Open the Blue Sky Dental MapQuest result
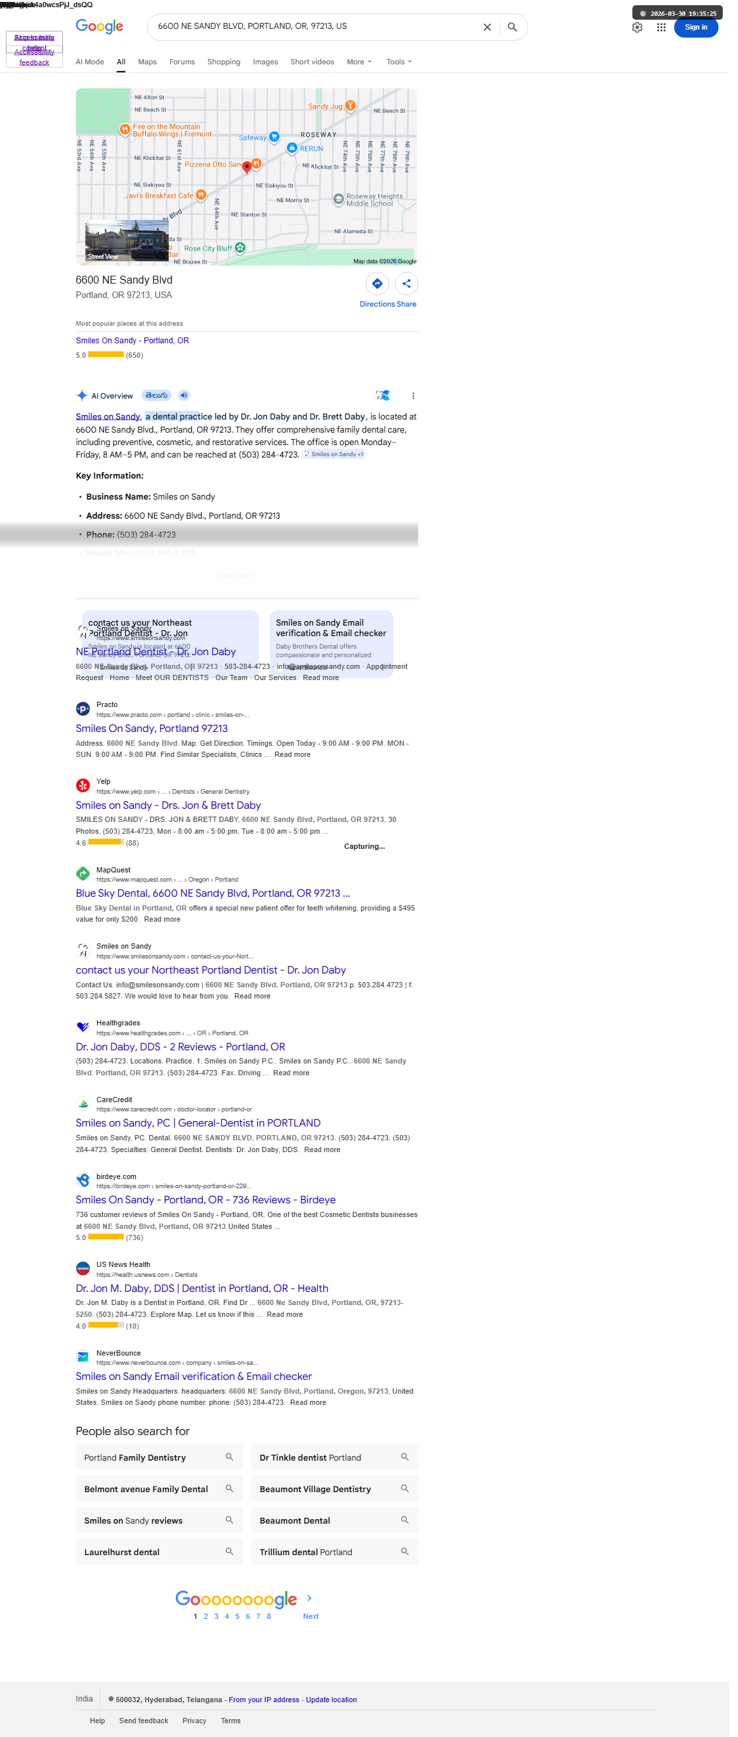This screenshot has width=738, height=1737. [213, 893]
